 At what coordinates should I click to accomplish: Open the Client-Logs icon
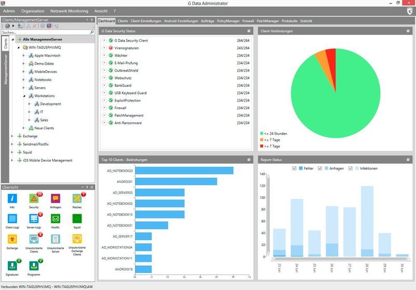tap(12, 219)
